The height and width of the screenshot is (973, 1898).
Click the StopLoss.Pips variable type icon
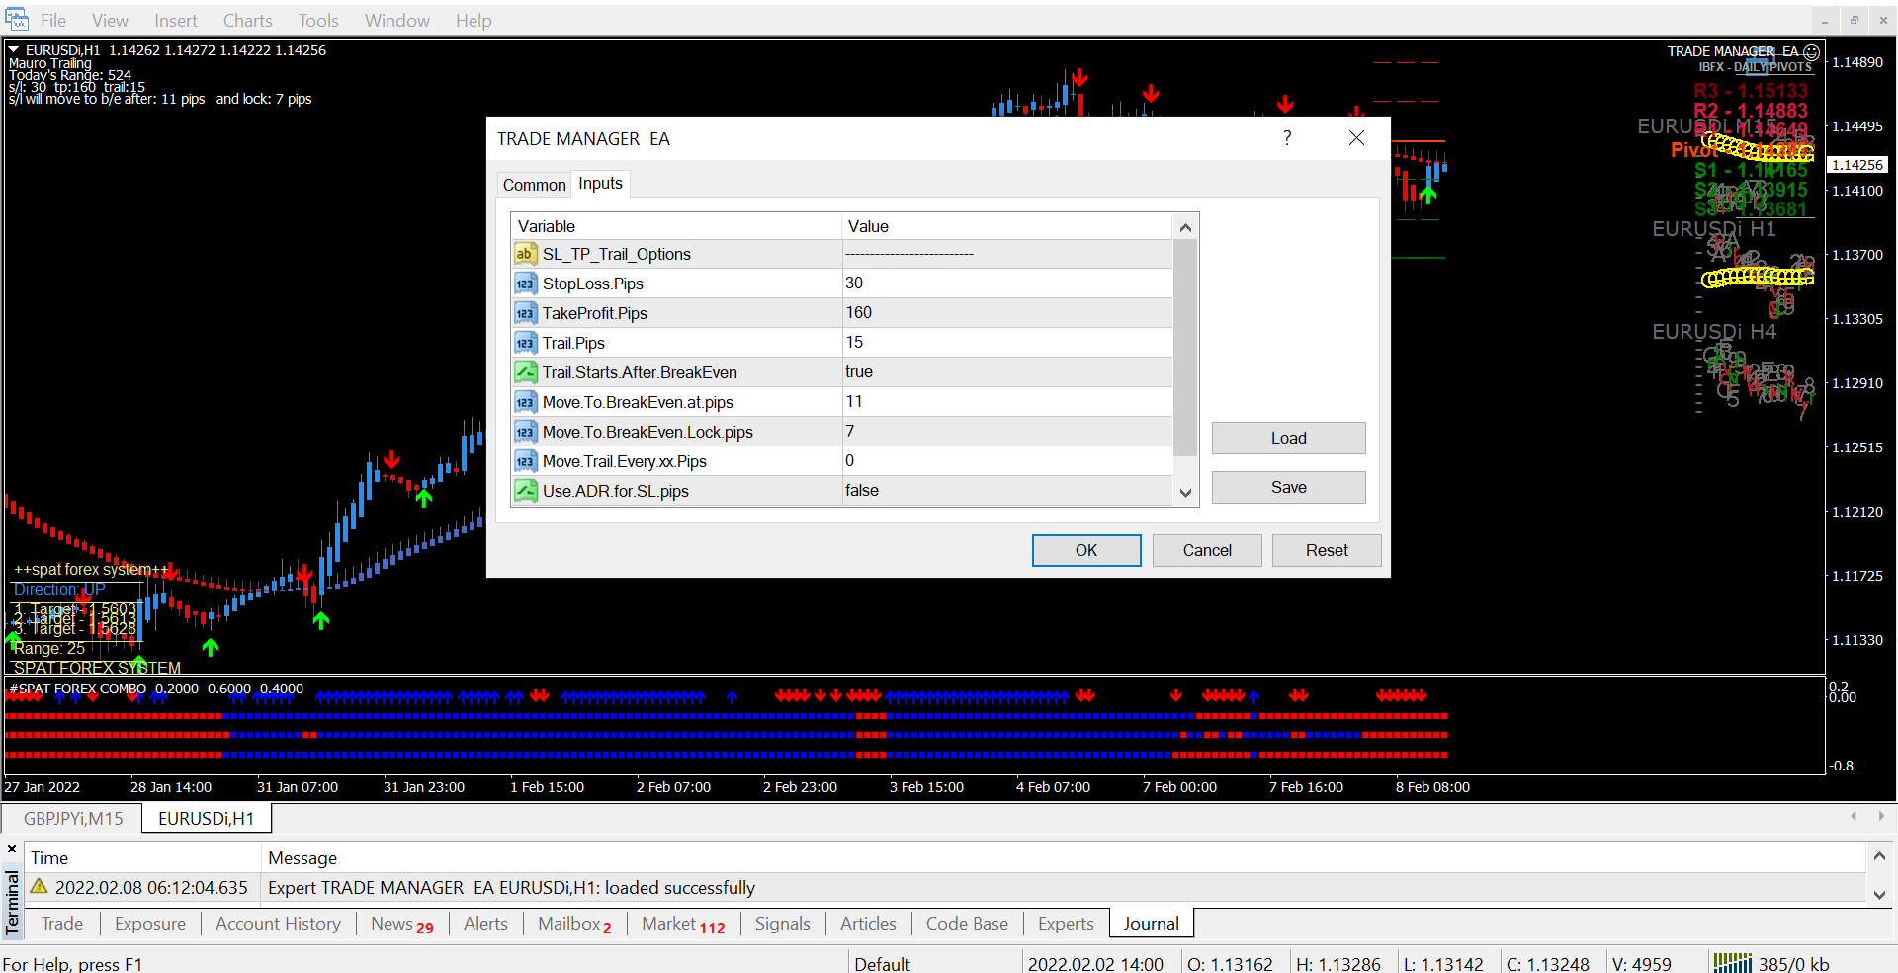click(x=525, y=284)
